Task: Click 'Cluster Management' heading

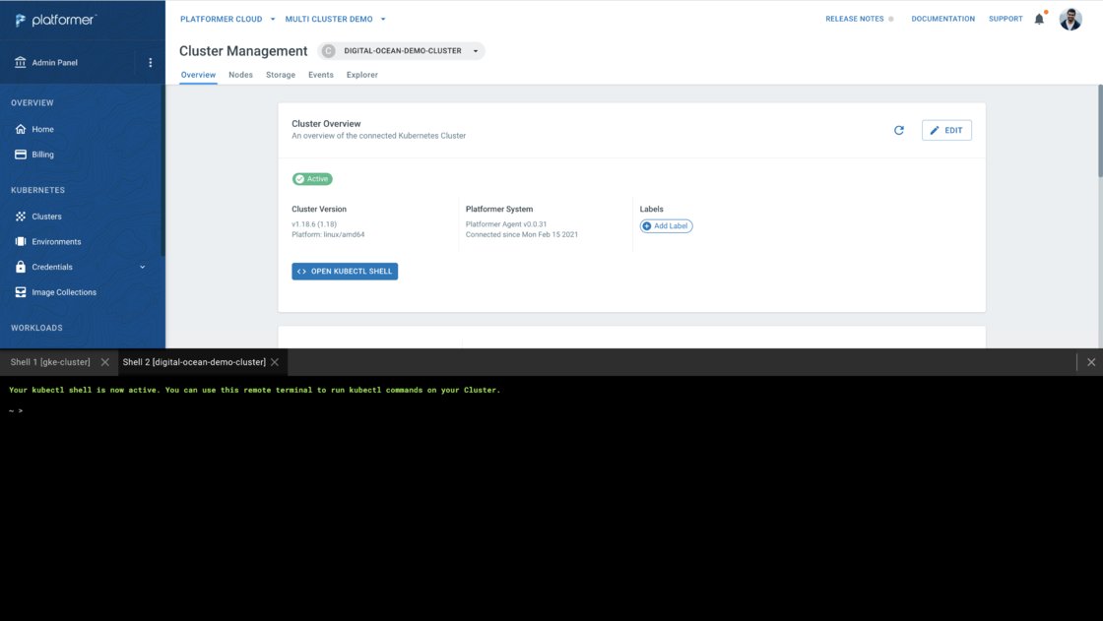Action: [x=243, y=51]
